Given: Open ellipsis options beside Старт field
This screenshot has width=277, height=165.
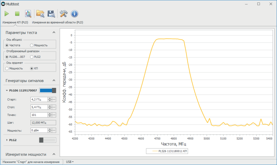Looking at the screenshot, I should click(x=54, y=99).
